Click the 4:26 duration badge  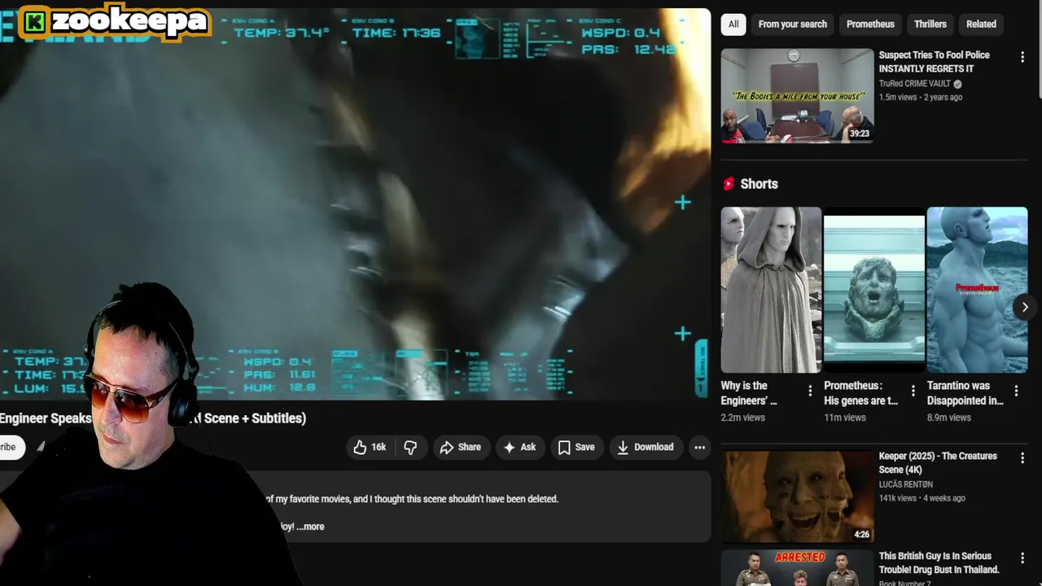[x=861, y=535]
